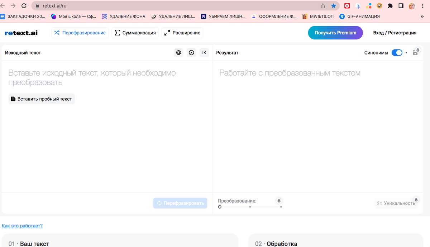Click the browser back arrow
Screen dimensions: 430x247
coord(3,6)
